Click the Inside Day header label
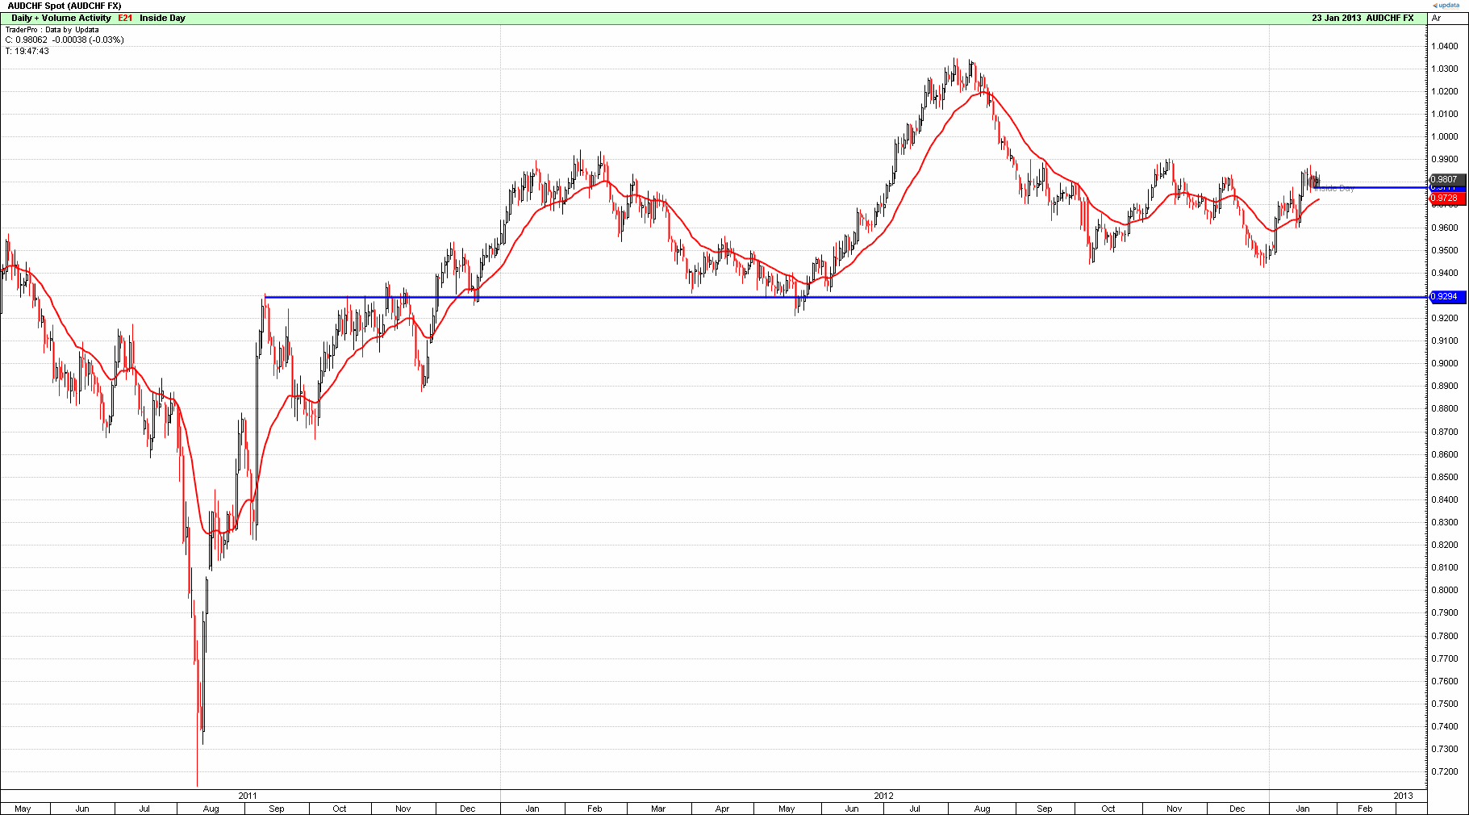The width and height of the screenshot is (1469, 815). click(x=162, y=18)
